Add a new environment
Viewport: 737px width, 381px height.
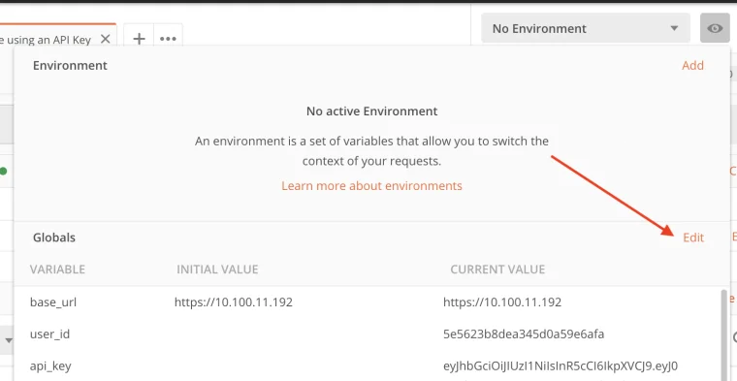pos(692,65)
